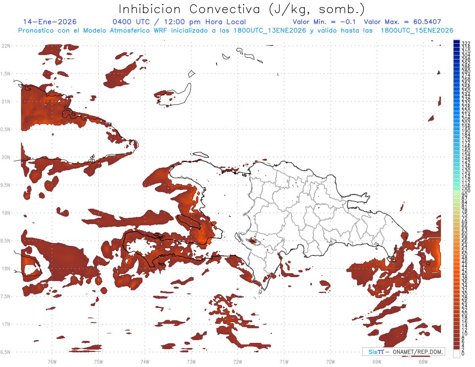Click the 'Valor Max. = 60.5407' text
Screen dimensions: 475x367
tap(403, 22)
